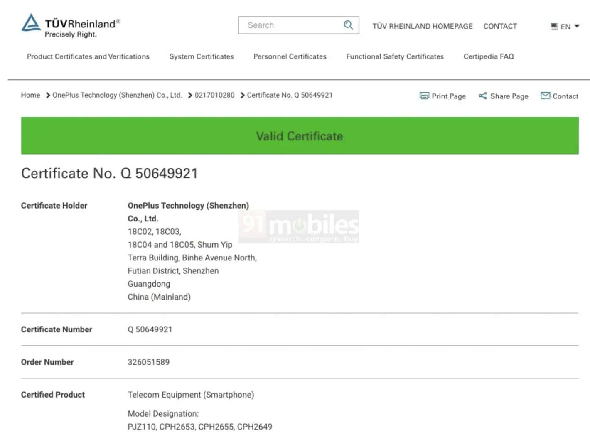Click the search magnifier icon
The image size is (590, 442).
pyautogui.click(x=348, y=25)
